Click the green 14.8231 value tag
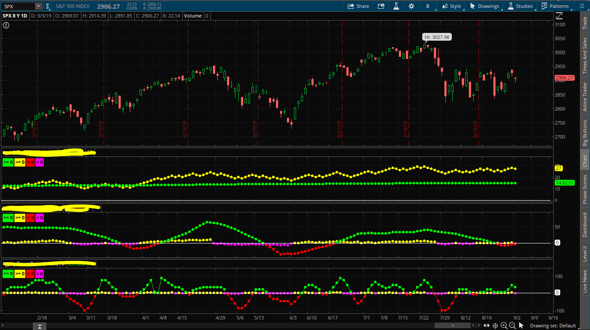Image resolution: width=590 pixels, height=330 pixels. tap(564, 182)
